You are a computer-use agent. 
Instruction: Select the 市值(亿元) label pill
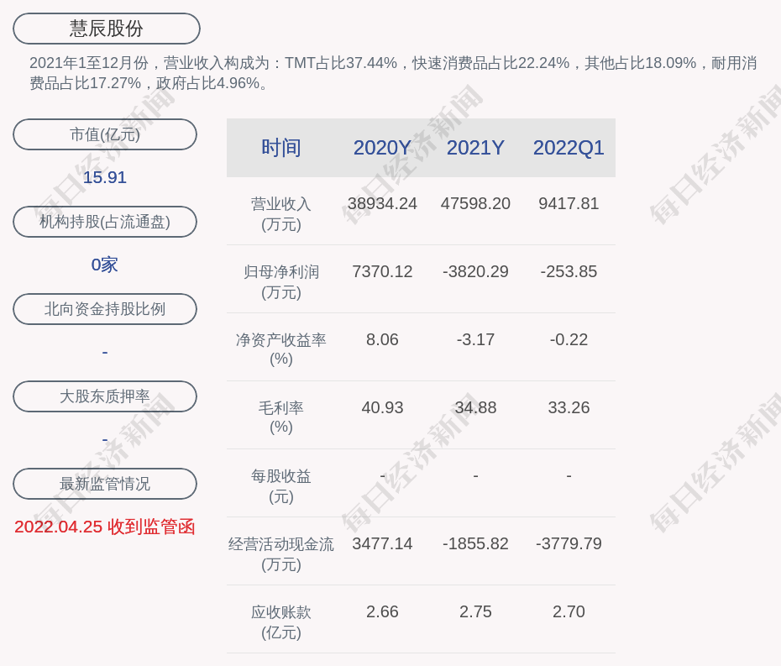[105, 134]
